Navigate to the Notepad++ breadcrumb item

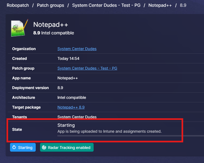(x=160, y=5)
